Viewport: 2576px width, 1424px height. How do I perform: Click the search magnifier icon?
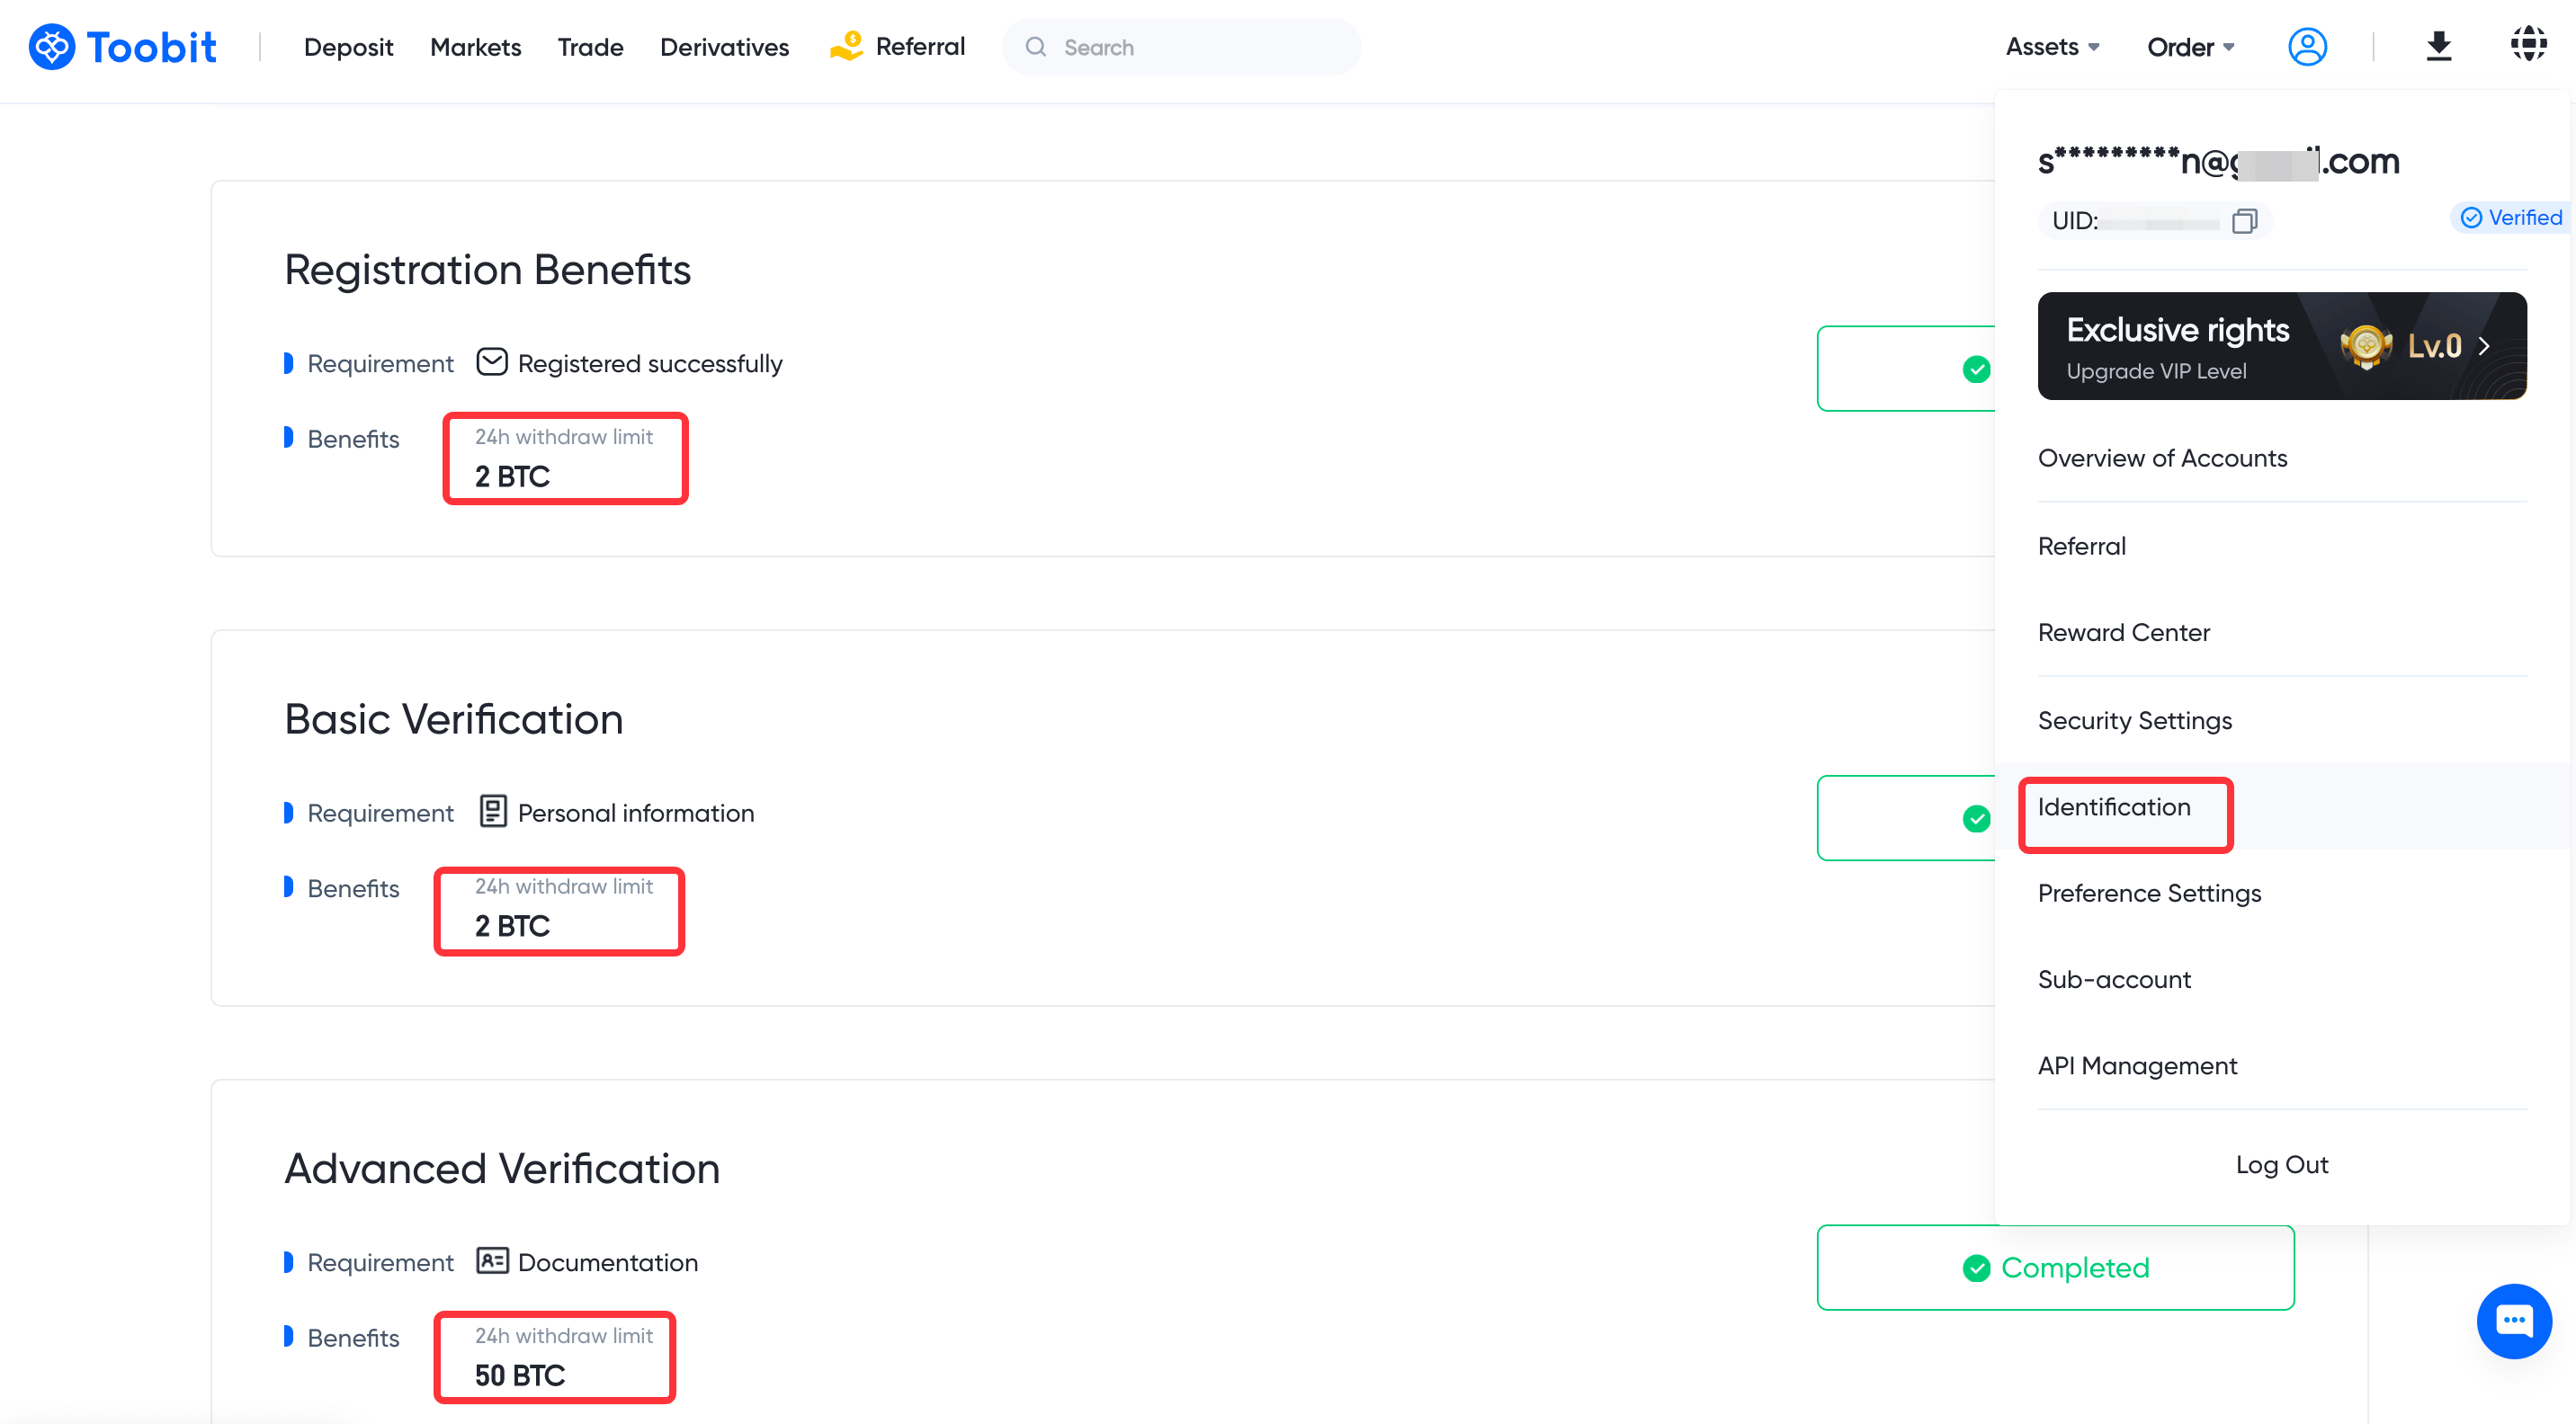(x=1037, y=46)
